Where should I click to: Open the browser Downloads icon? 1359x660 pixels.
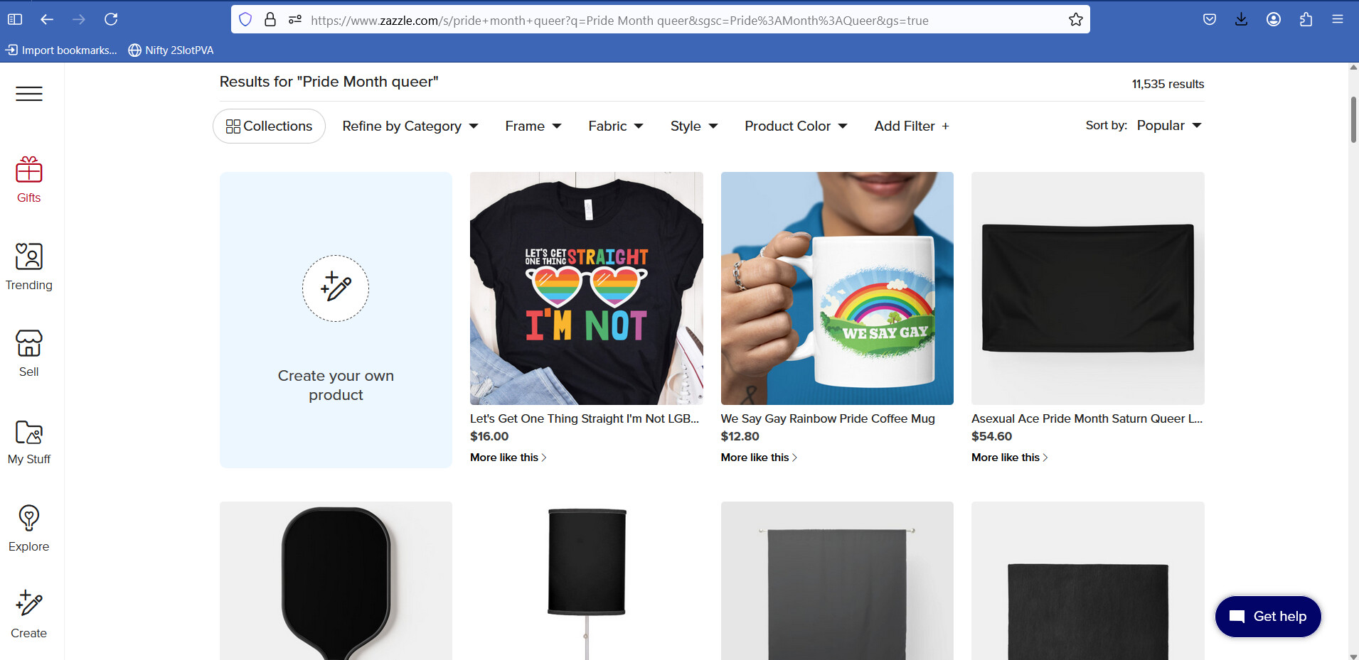coord(1241,19)
